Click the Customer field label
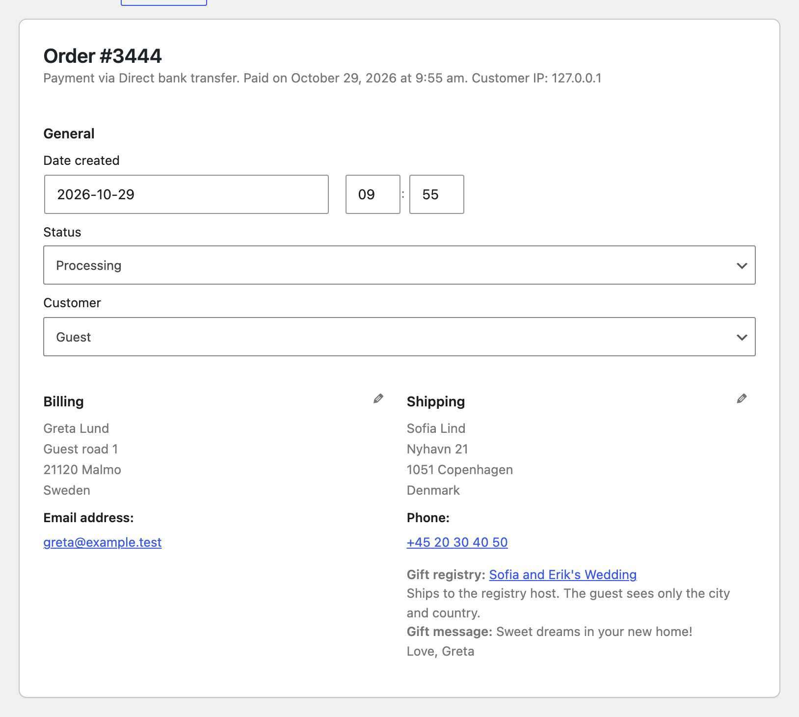 click(72, 303)
